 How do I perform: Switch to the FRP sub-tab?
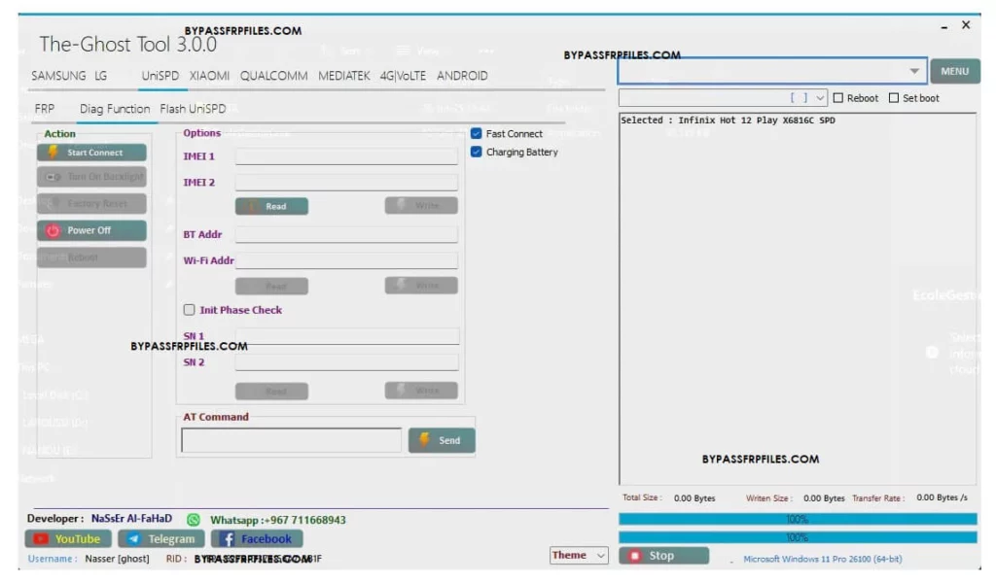coord(45,109)
